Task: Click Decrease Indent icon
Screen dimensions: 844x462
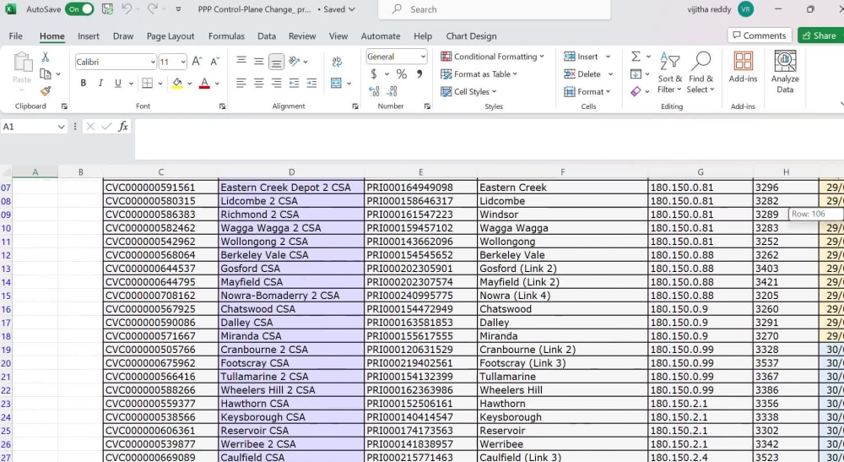Action: click(294, 83)
